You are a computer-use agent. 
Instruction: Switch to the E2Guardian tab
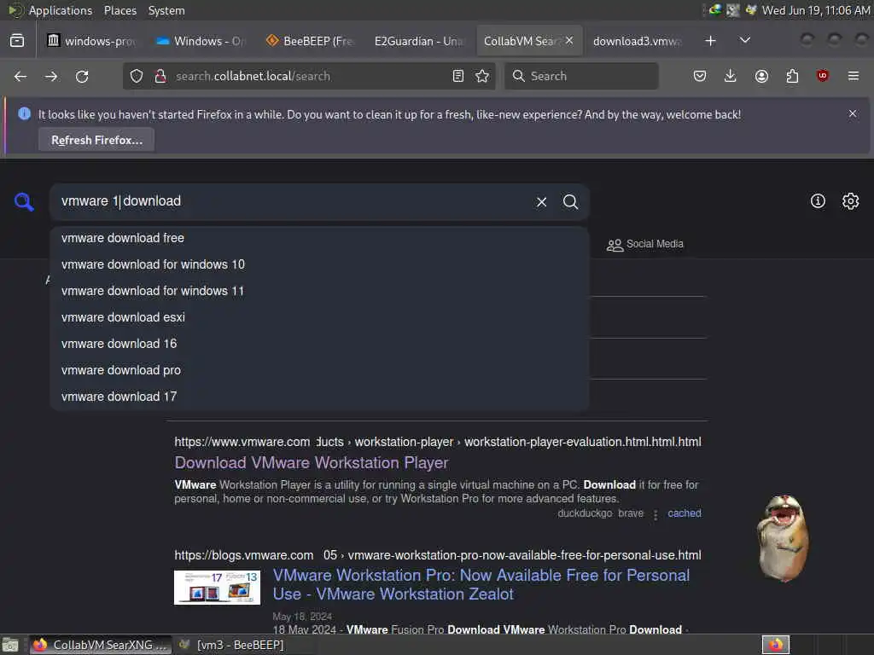click(x=418, y=41)
